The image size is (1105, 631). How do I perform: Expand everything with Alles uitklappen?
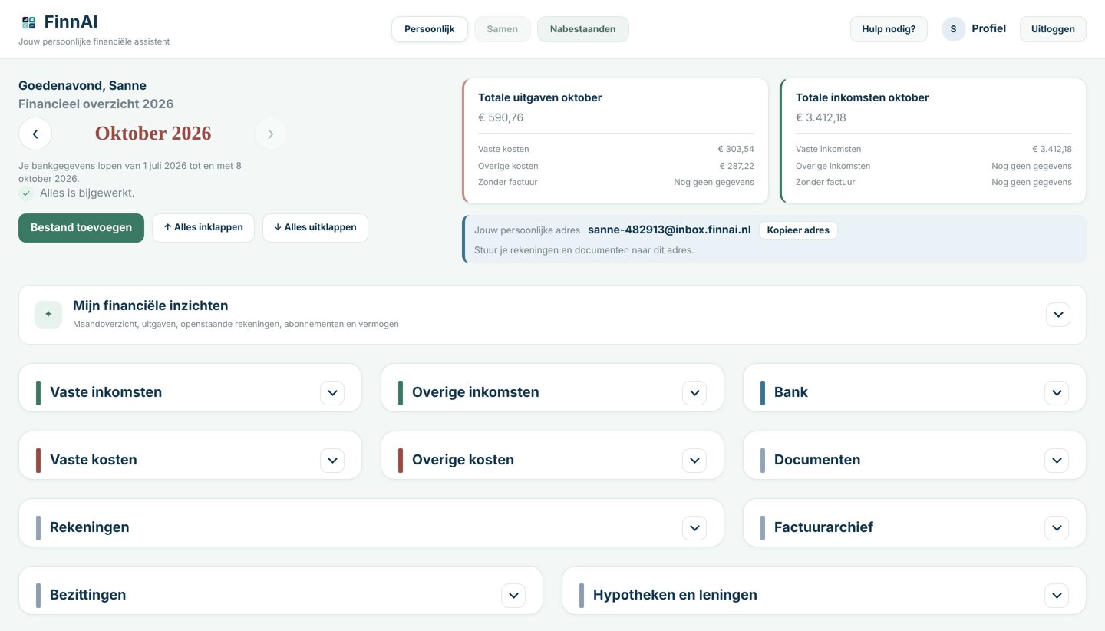point(315,228)
